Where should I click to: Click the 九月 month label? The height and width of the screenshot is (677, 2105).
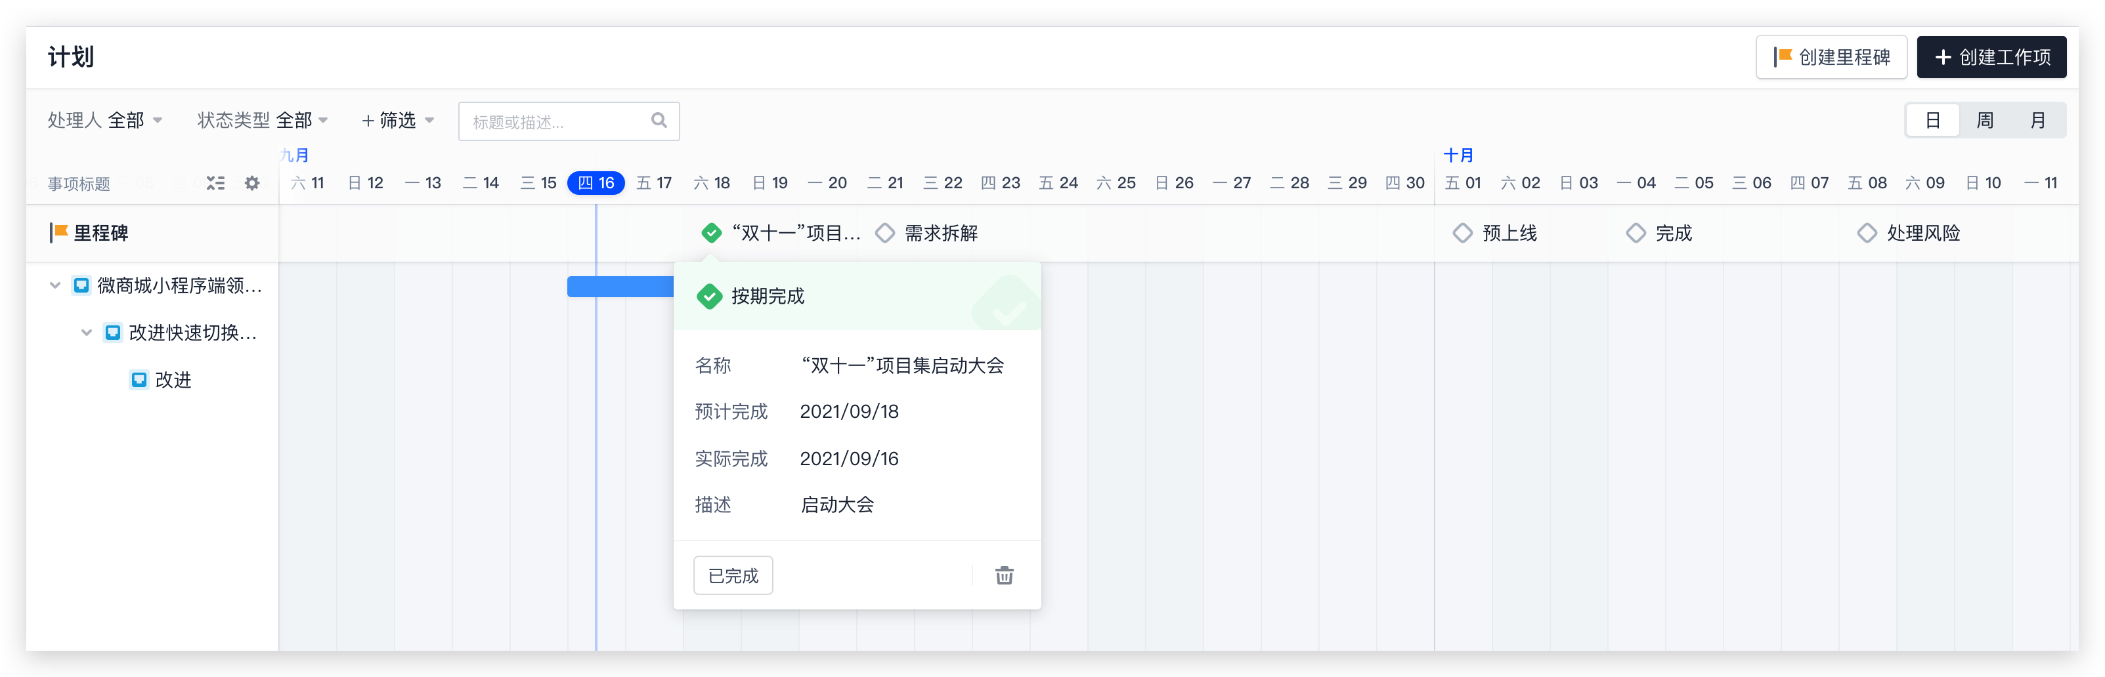[294, 155]
